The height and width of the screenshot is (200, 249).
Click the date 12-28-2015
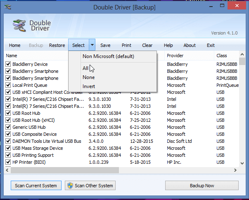(142, 141)
